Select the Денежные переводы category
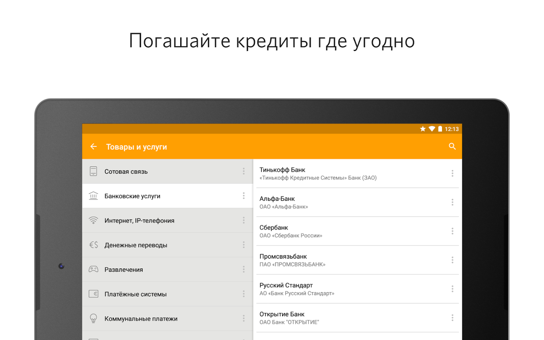The width and height of the screenshot is (544, 340). coord(167,245)
